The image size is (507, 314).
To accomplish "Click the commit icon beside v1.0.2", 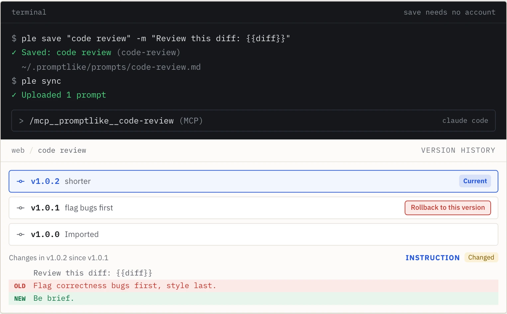I will click(x=21, y=181).
